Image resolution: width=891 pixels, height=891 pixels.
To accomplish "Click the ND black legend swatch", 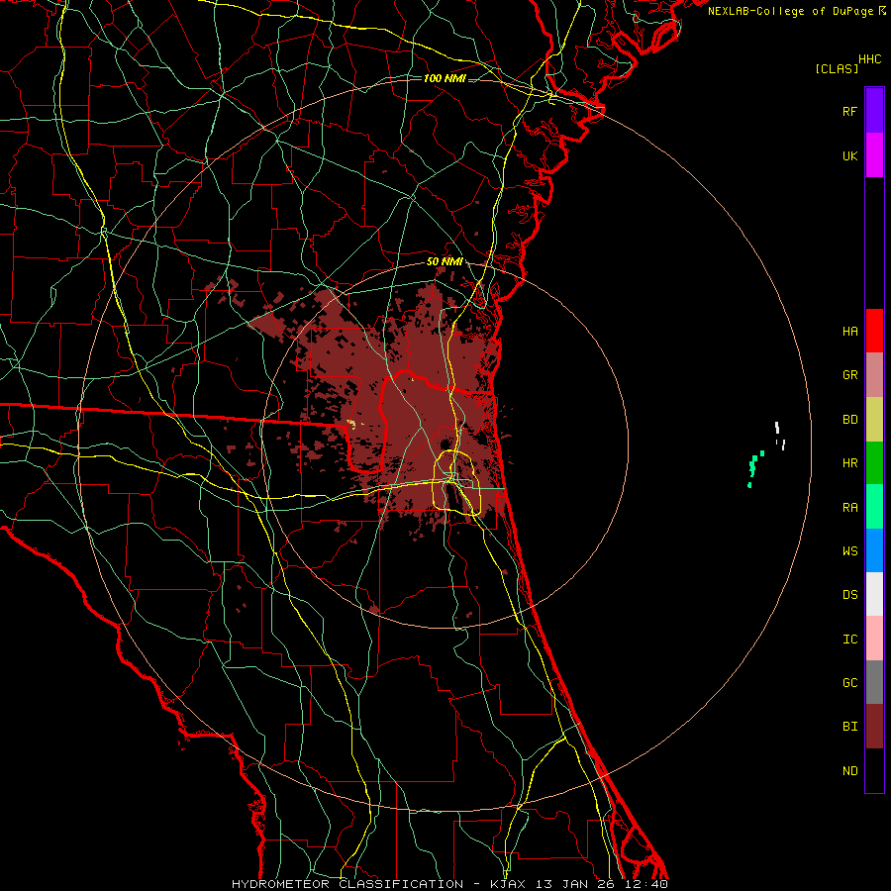I will tap(874, 770).
